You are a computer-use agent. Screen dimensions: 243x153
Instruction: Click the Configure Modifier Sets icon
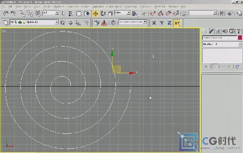237,67
